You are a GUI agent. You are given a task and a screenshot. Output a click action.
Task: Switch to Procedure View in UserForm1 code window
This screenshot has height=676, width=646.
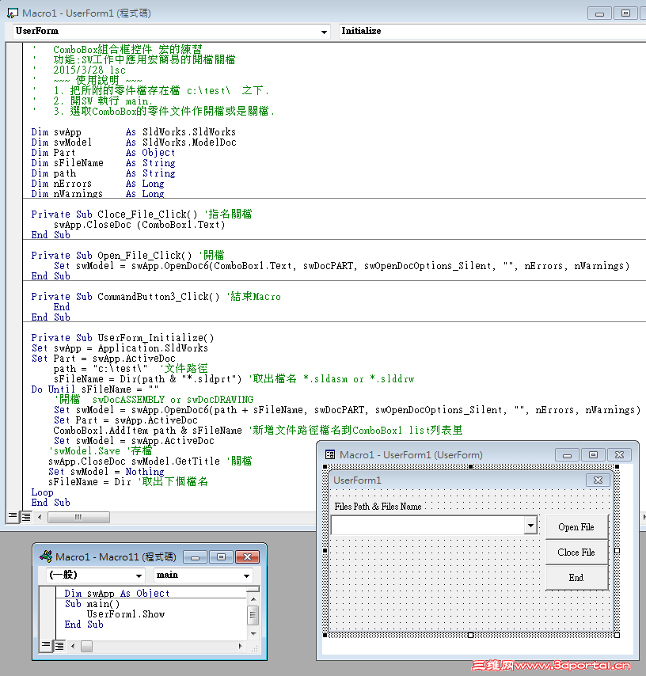[x=13, y=516]
